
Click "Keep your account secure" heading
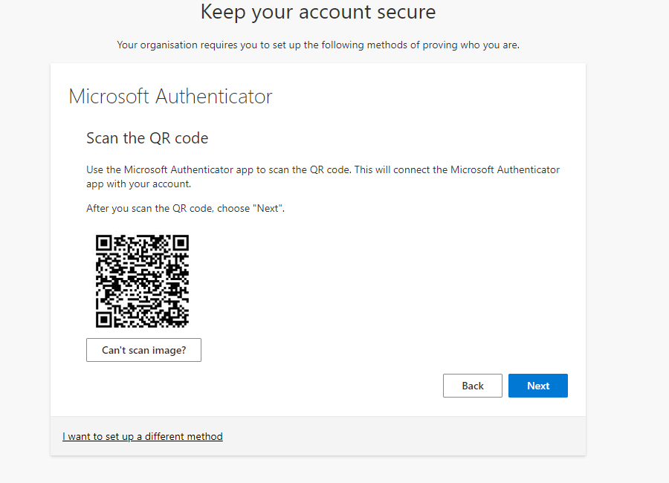[x=318, y=12]
